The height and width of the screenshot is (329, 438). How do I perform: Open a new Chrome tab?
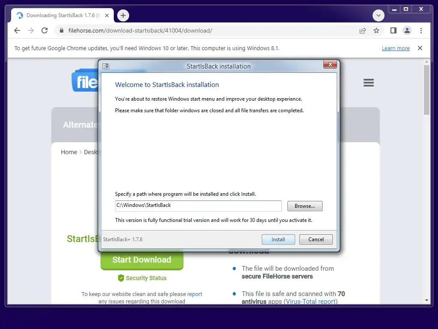tap(123, 15)
